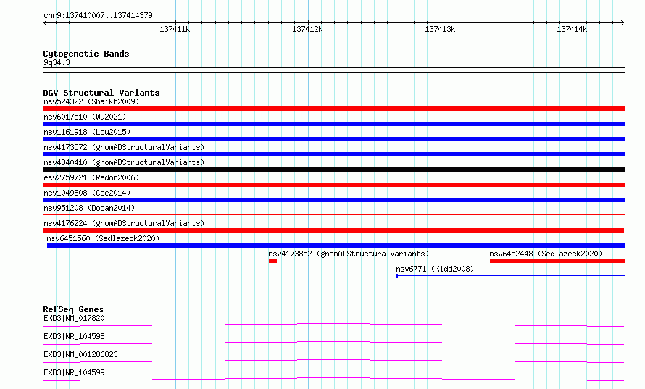Click the small red nsv4173852 variant block
The width and height of the screenshot is (645, 389).
(272, 261)
